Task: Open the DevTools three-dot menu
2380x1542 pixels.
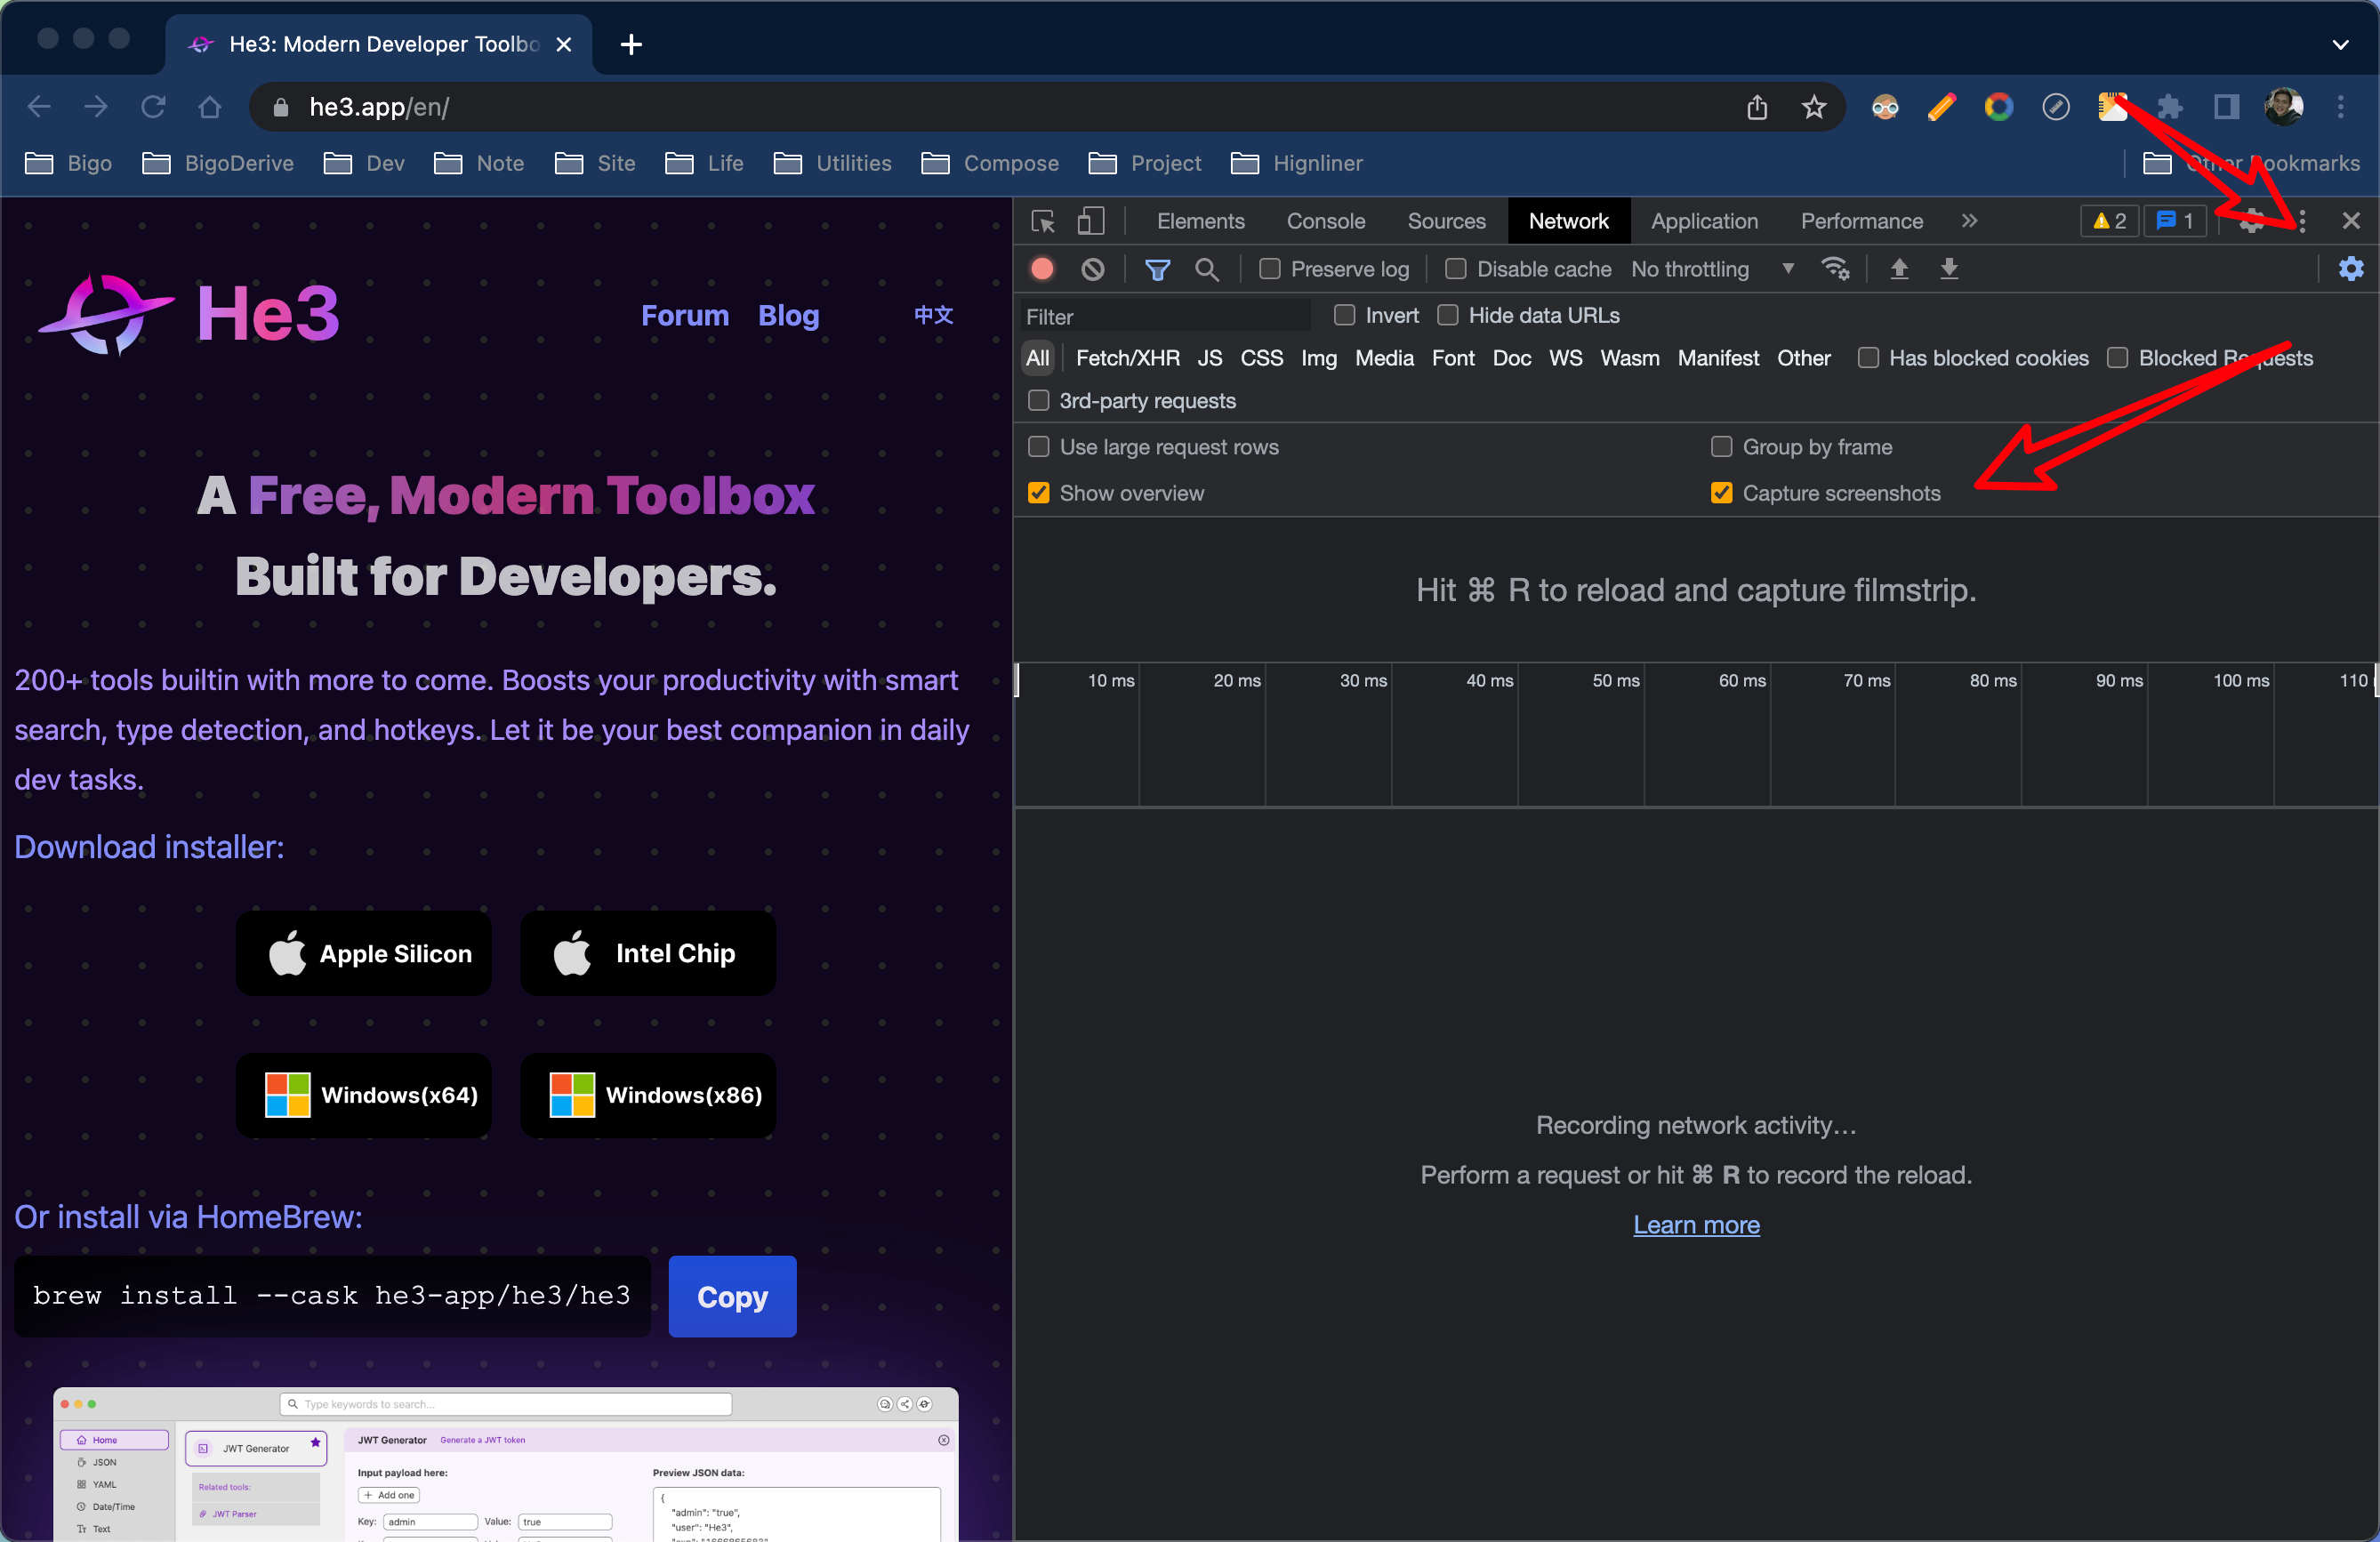Action: coord(2302,221)
